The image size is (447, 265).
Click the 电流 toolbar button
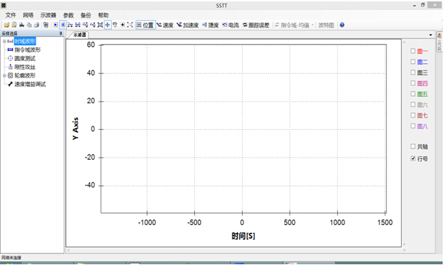pos(230,25)
